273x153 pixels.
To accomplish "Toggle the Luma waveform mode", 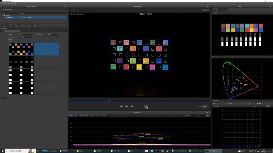I will (97, 116).
